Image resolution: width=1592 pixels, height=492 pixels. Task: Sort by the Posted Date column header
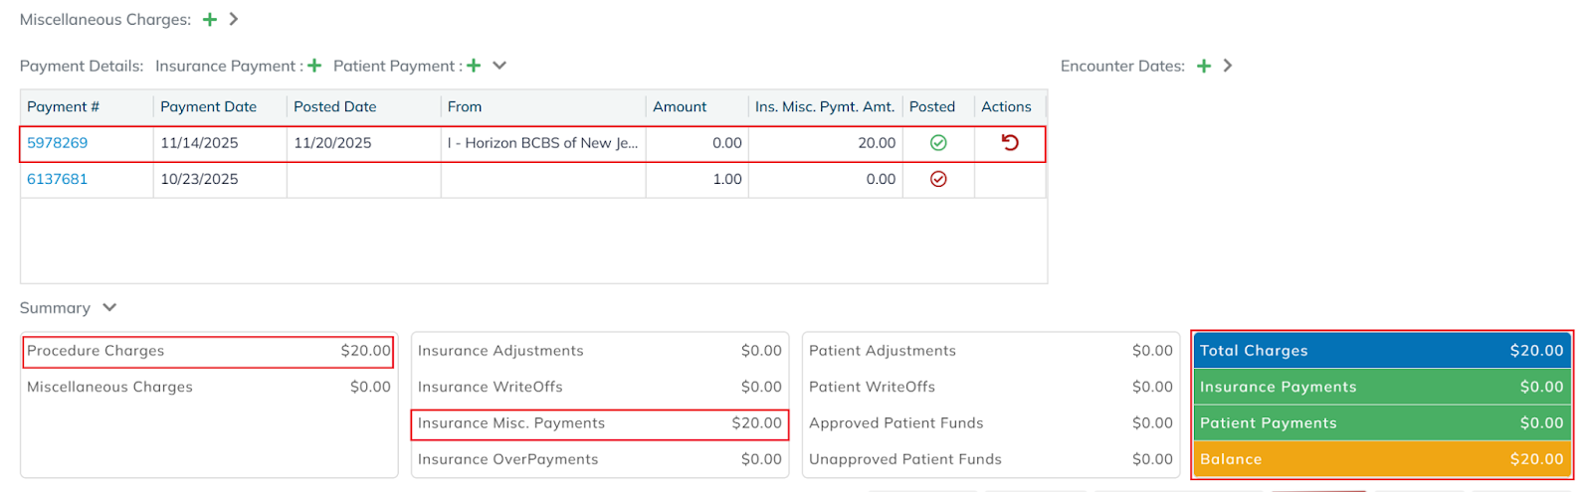[335, 107]
